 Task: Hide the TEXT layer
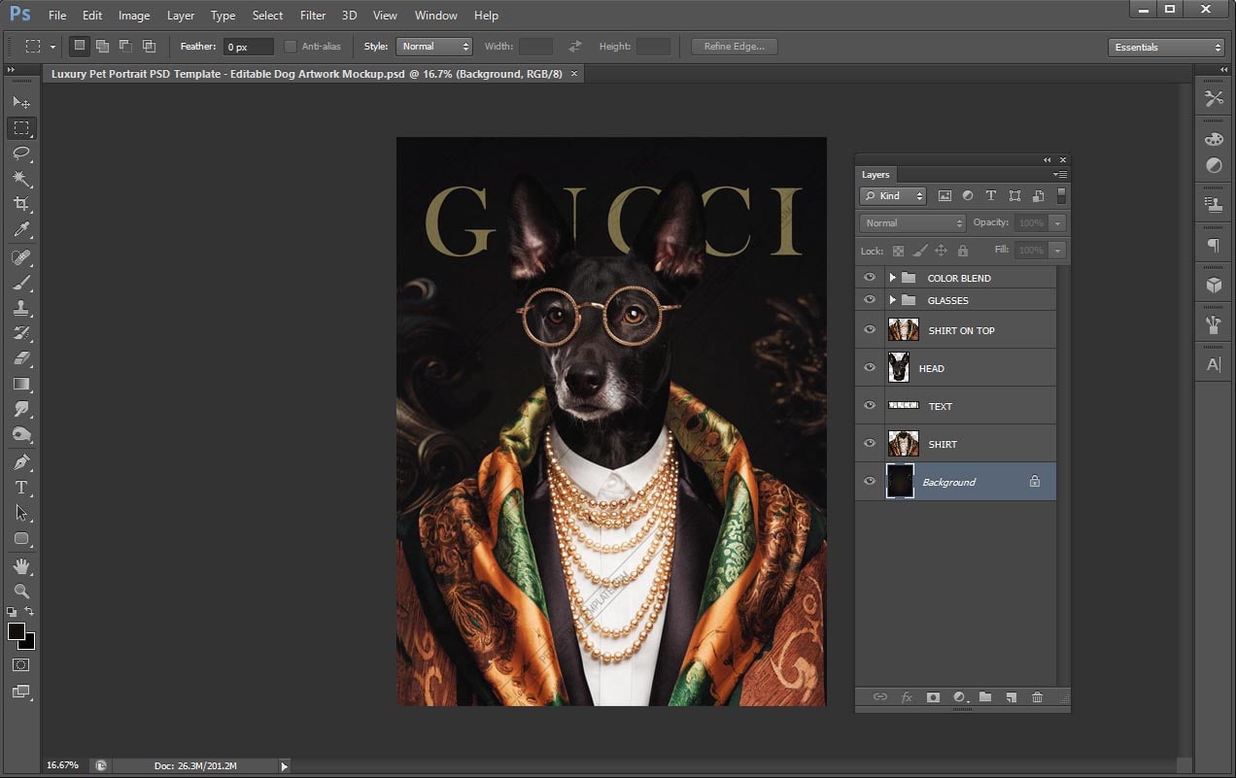click(x=870, y=406)
